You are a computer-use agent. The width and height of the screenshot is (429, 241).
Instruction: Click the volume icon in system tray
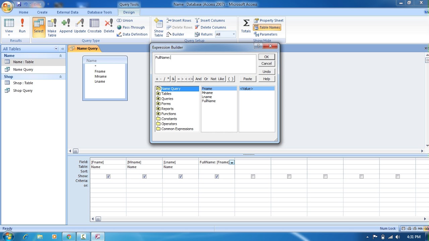coord(397,237)
